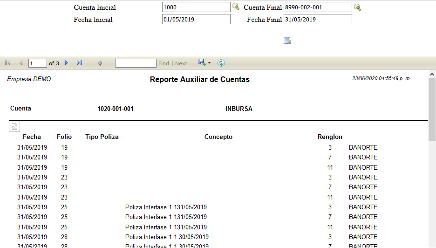Go to first page of report
The width and height of the screenshot is (436, 248).
tap(8, 63)
